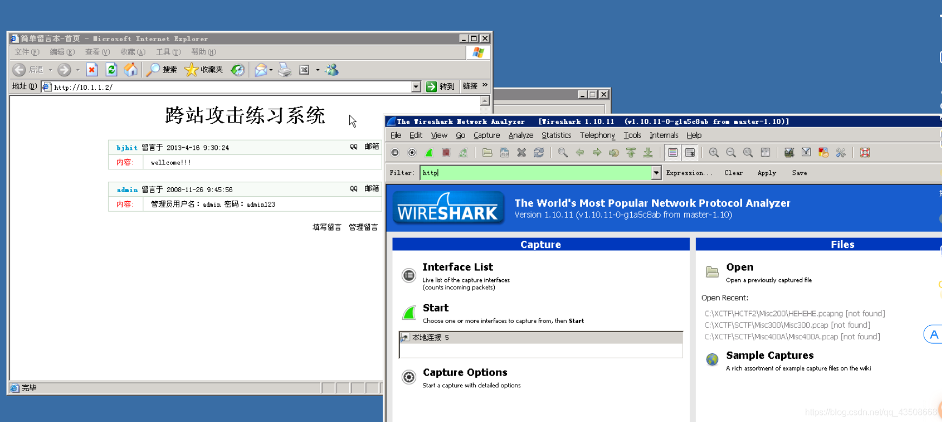942x422 pixels.
Task: Edit capture filters toolbar icon
Action: (789, 153)
